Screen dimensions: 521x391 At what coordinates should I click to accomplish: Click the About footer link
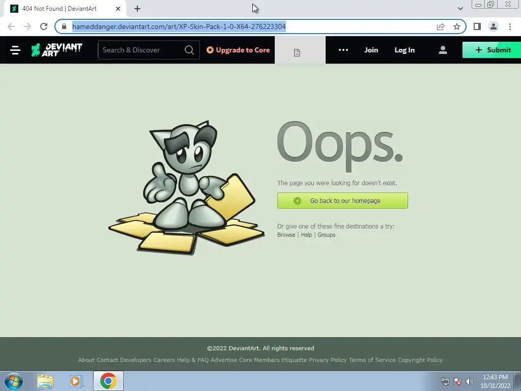click(86, 360)
